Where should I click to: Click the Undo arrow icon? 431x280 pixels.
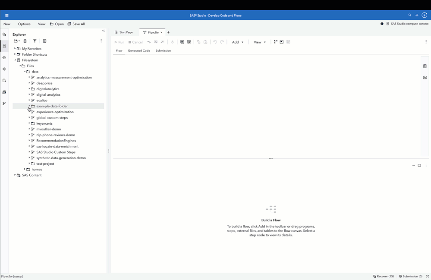215,42
